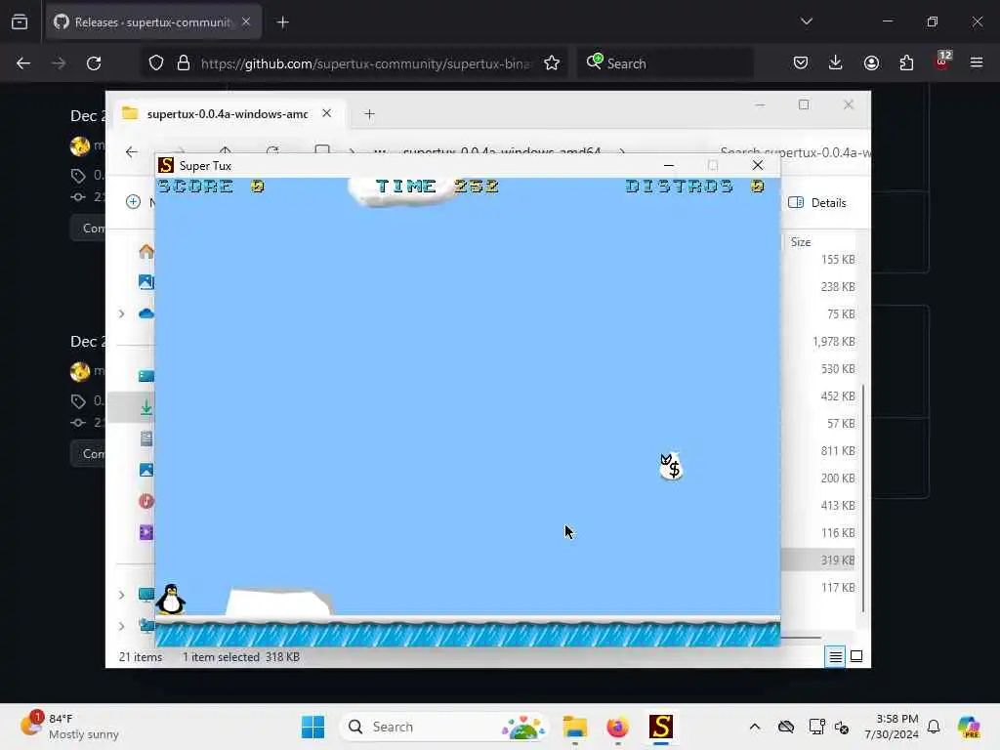Select the supertux-0.0.4a-windows File Explorer tab
This screenshot has height=750, width=1000.
[x=227, y=113]
